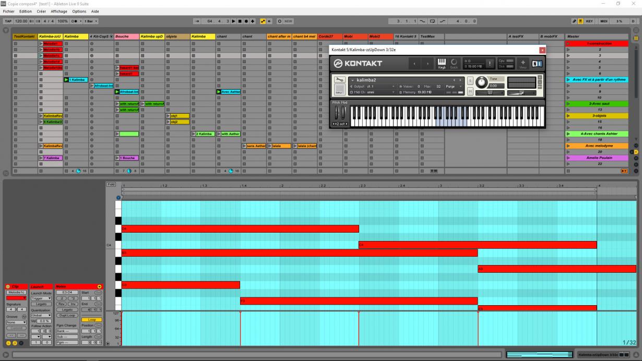Click the Notes box arrow icon
642x361 pixels.
click(x=99, y=286)
